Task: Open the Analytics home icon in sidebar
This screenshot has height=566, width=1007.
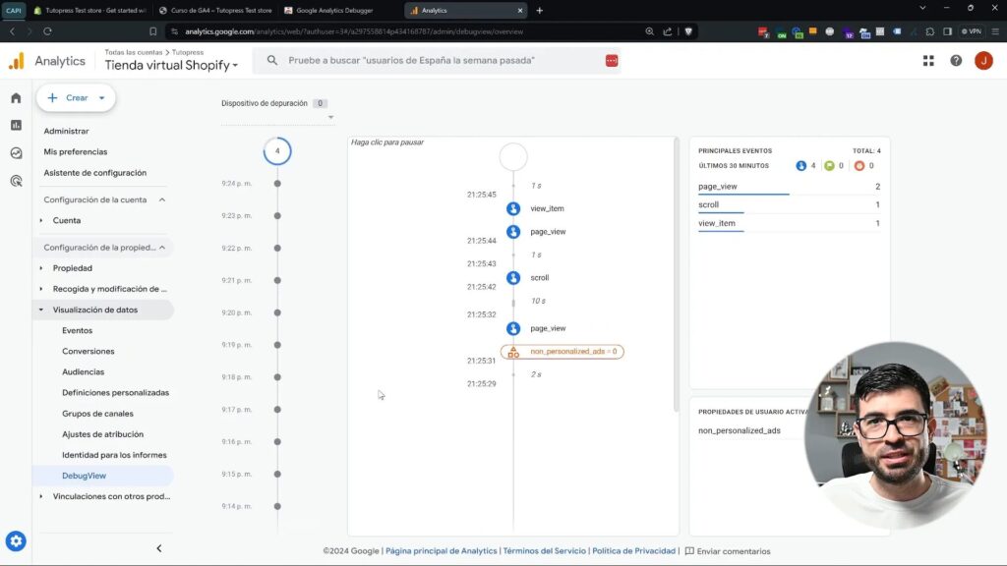Action: click(16, 97)
